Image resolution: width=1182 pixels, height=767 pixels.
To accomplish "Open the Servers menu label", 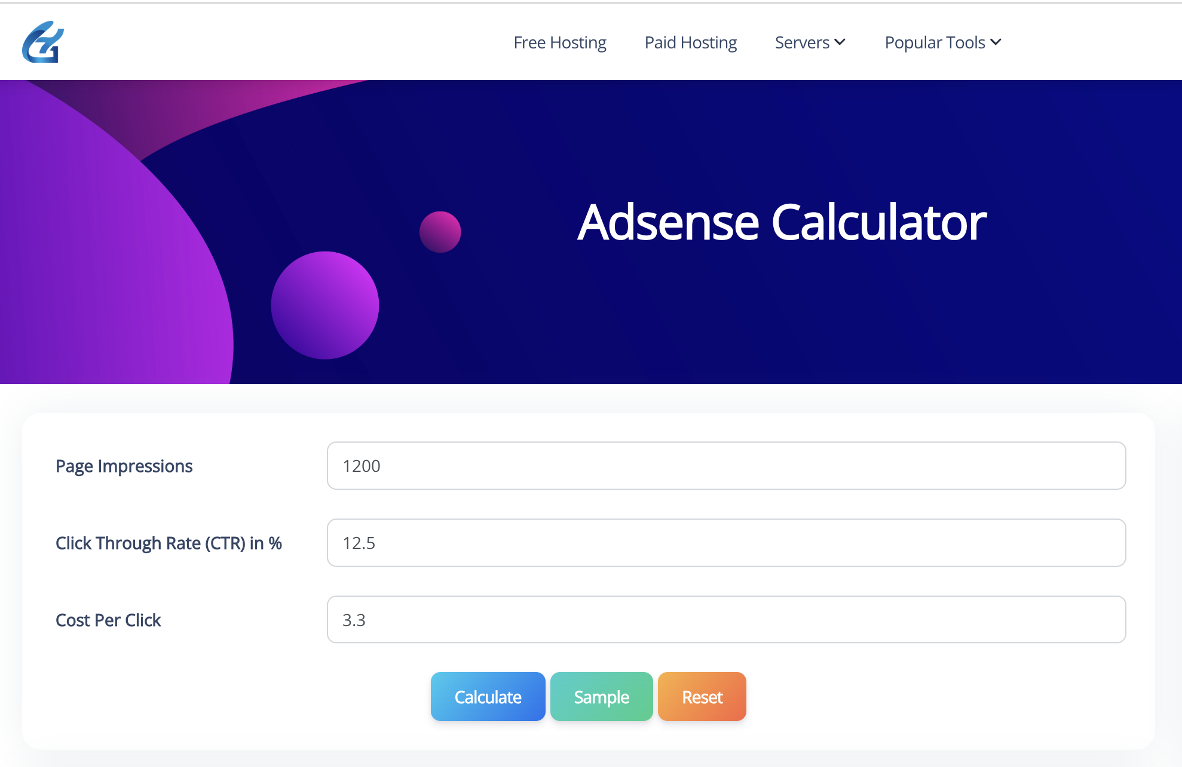I will 801,42.
